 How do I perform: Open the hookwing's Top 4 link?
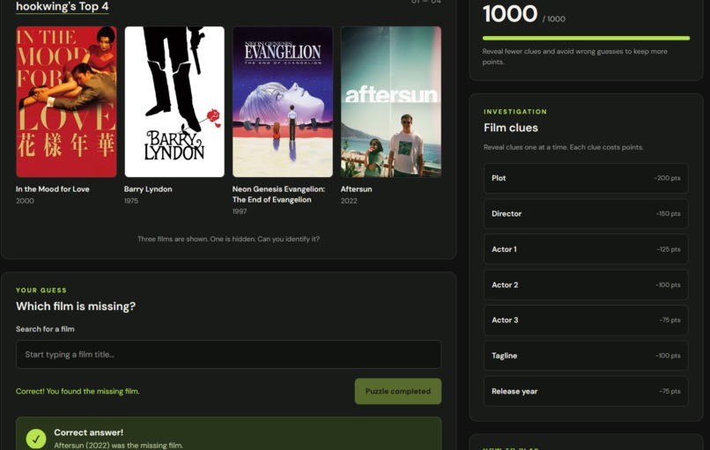[62, 6]
